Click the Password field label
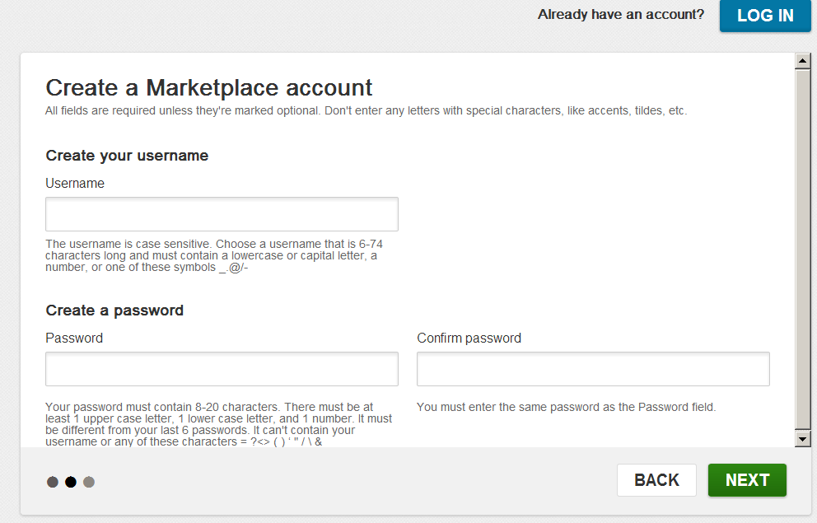 click(74, 339)
